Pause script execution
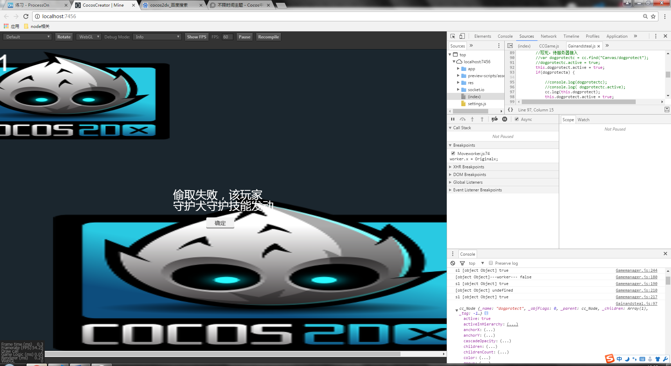This screenshot has height=366, width=671. pos(453,119)
